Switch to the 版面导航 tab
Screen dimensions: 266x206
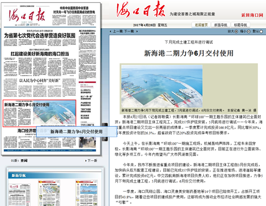pyautogui.click(x=221, y=25)
